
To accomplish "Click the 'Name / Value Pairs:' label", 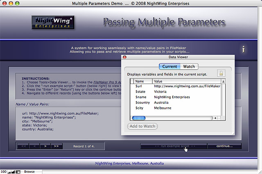I will tap(32, 104).
